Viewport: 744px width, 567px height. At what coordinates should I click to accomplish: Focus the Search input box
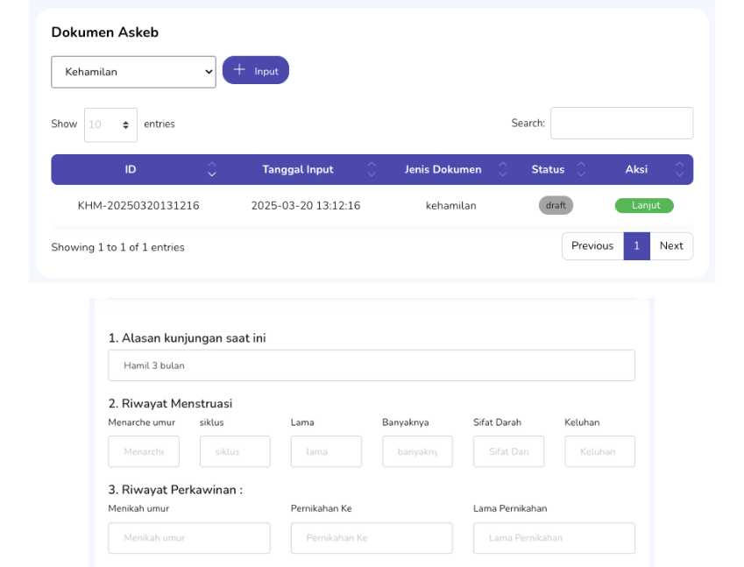coord(621,124)
